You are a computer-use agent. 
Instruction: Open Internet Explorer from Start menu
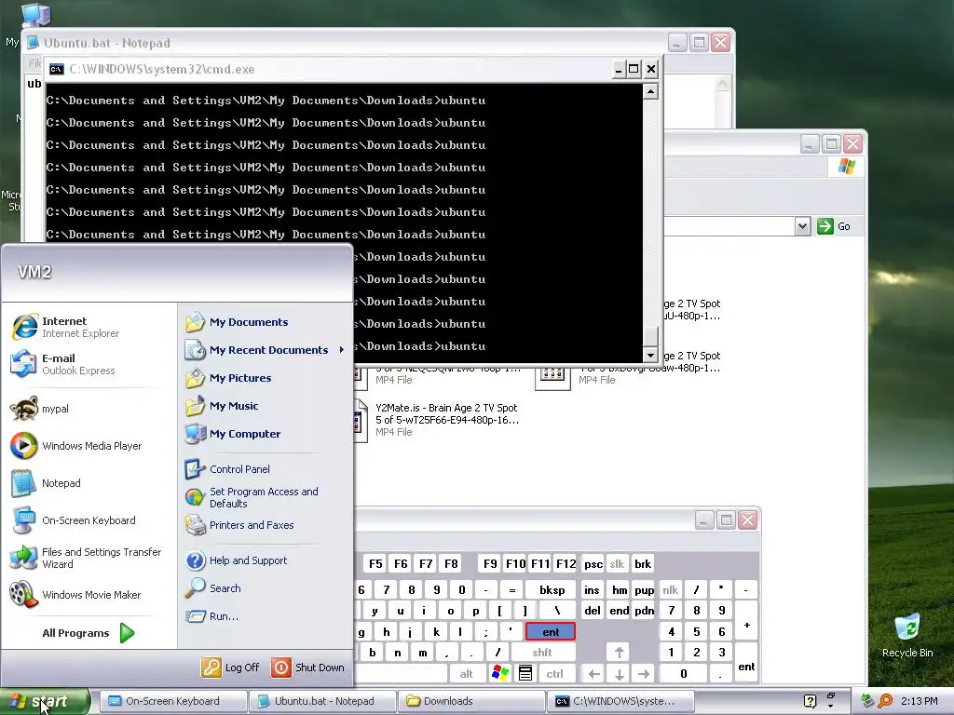coord(66,327)
